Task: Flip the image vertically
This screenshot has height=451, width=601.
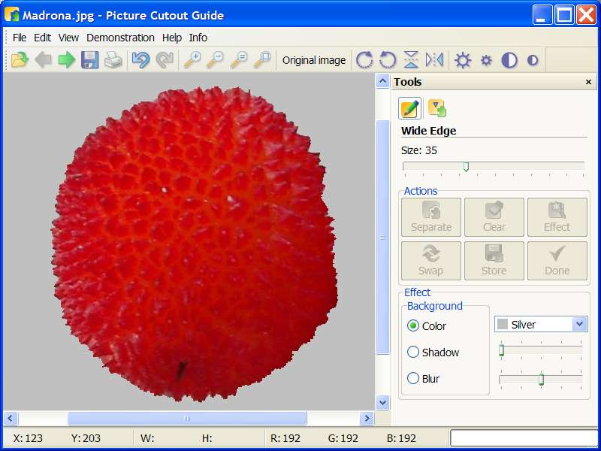Action: pos(411,60)
